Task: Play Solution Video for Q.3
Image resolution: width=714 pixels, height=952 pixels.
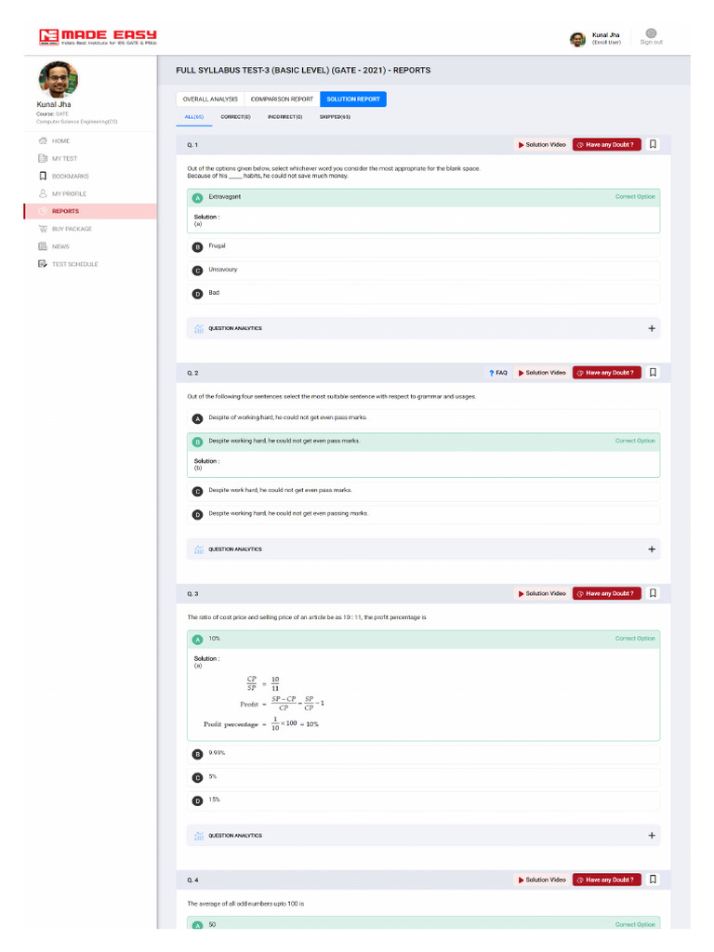Action: (542, 594)
